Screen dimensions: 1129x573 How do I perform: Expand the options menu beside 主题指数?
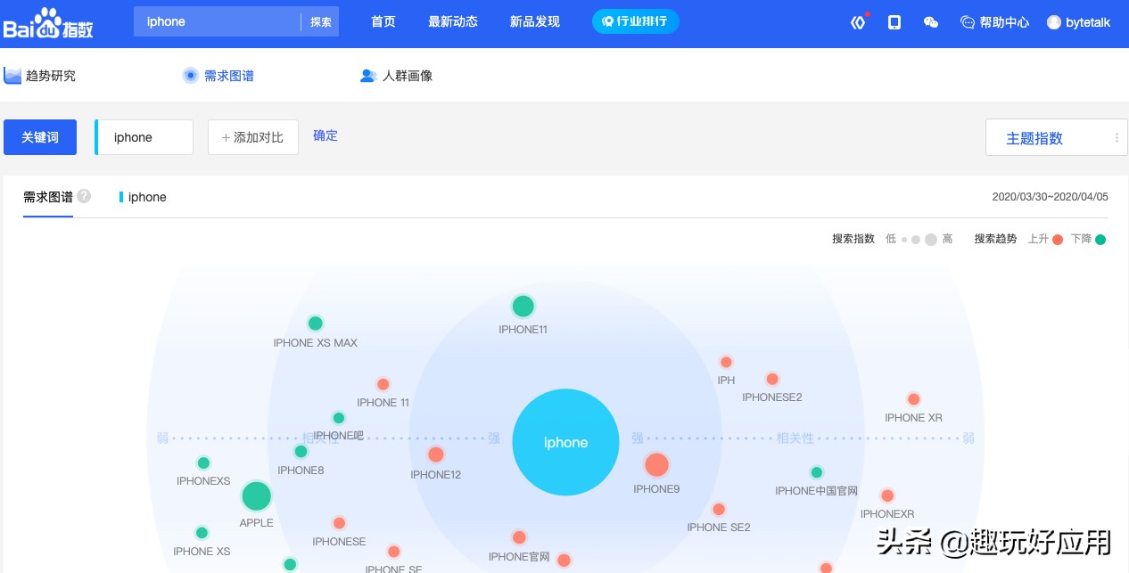(x=1117, y=137)
